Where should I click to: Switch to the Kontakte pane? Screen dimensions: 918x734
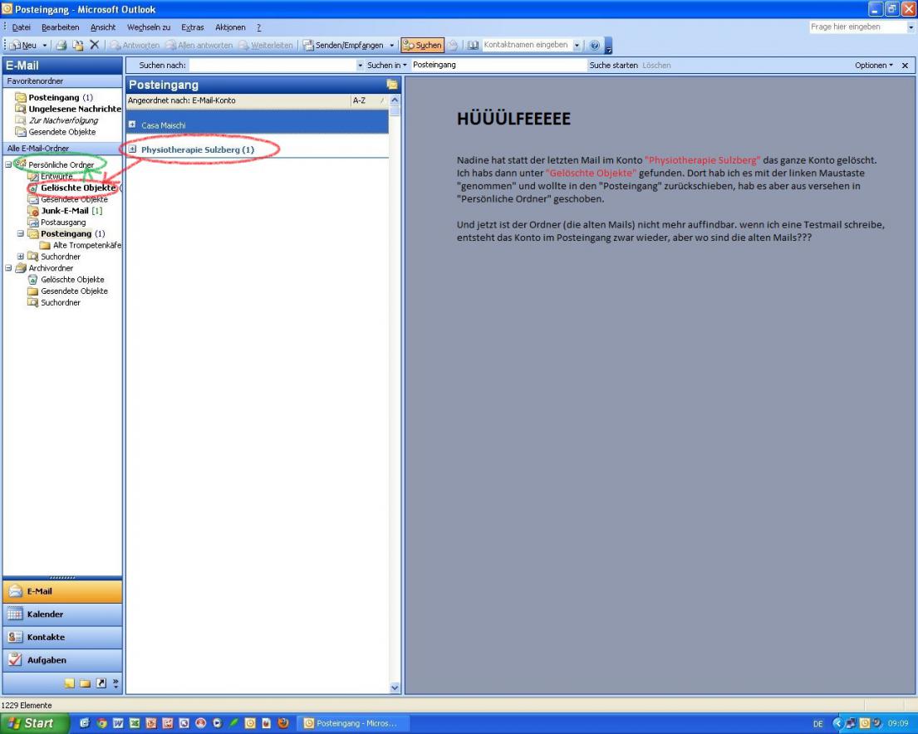[x=62, y=637]
